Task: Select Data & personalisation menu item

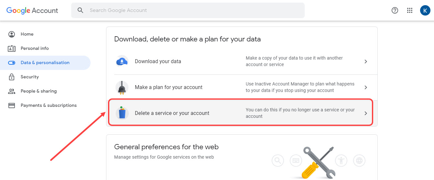Action: (x=45, y=62)
